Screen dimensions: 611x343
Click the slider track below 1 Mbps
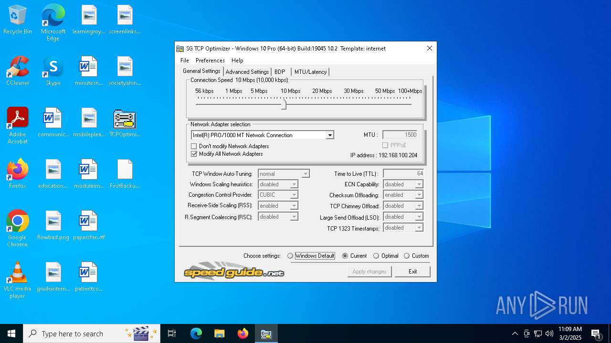click(234, 104)
